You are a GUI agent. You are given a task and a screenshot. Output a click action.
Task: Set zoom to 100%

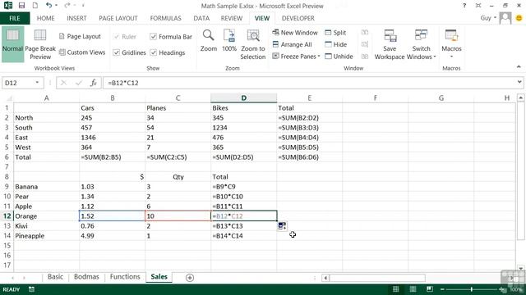[x=229, y=40]
